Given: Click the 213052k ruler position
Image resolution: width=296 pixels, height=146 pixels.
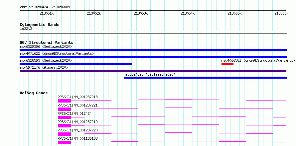Looking at the screenshot, I should tap(94, 13).
